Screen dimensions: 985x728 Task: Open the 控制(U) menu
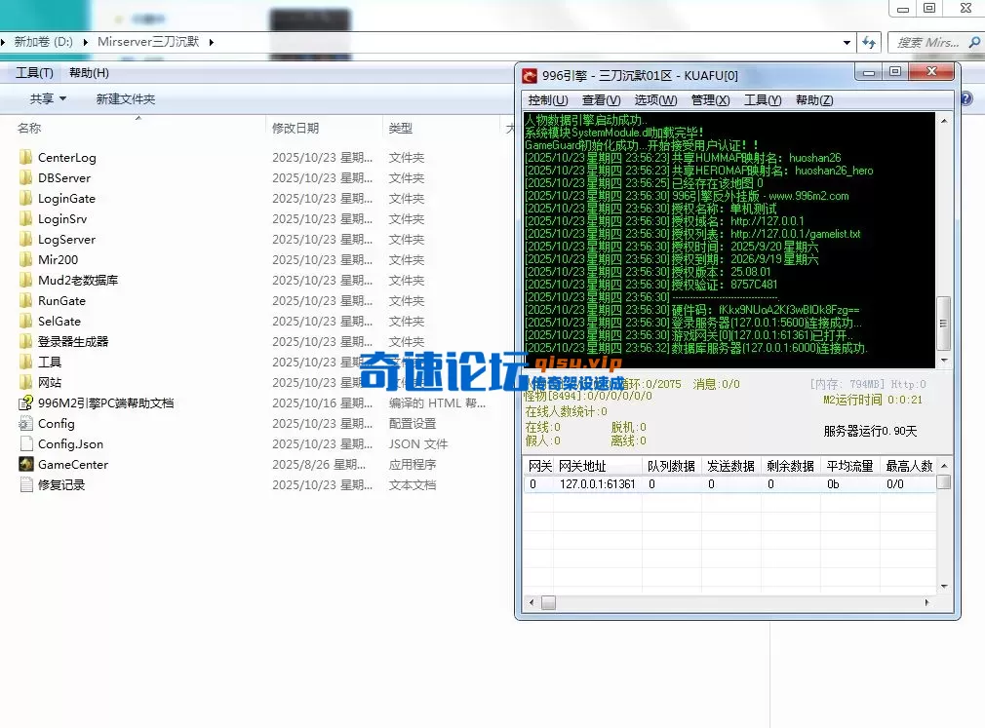[547, 99]
